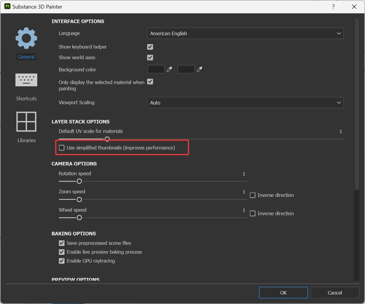The image size is (365, 304).
Task: Click the Cancel button
Action: tap(335, 293)
